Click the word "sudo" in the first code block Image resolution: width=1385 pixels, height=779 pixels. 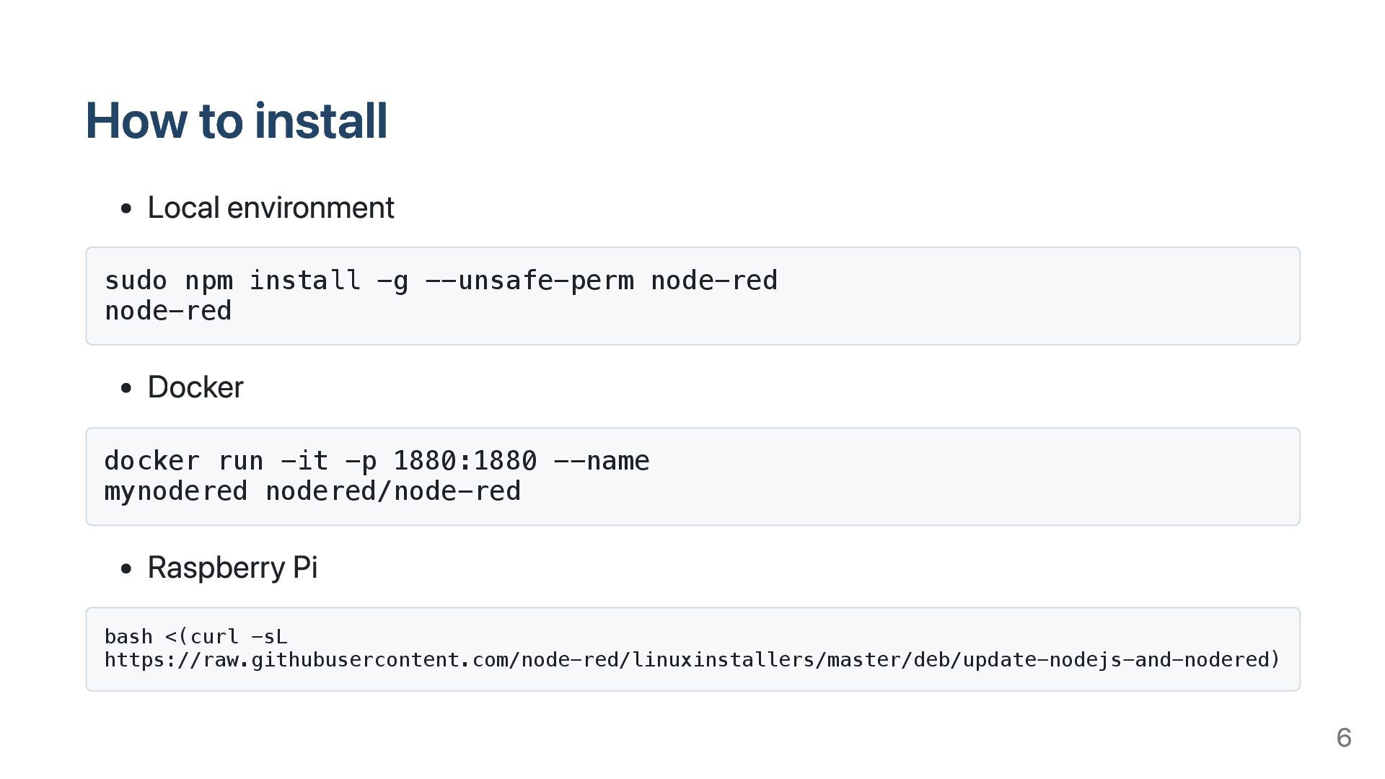coord(136,281)
